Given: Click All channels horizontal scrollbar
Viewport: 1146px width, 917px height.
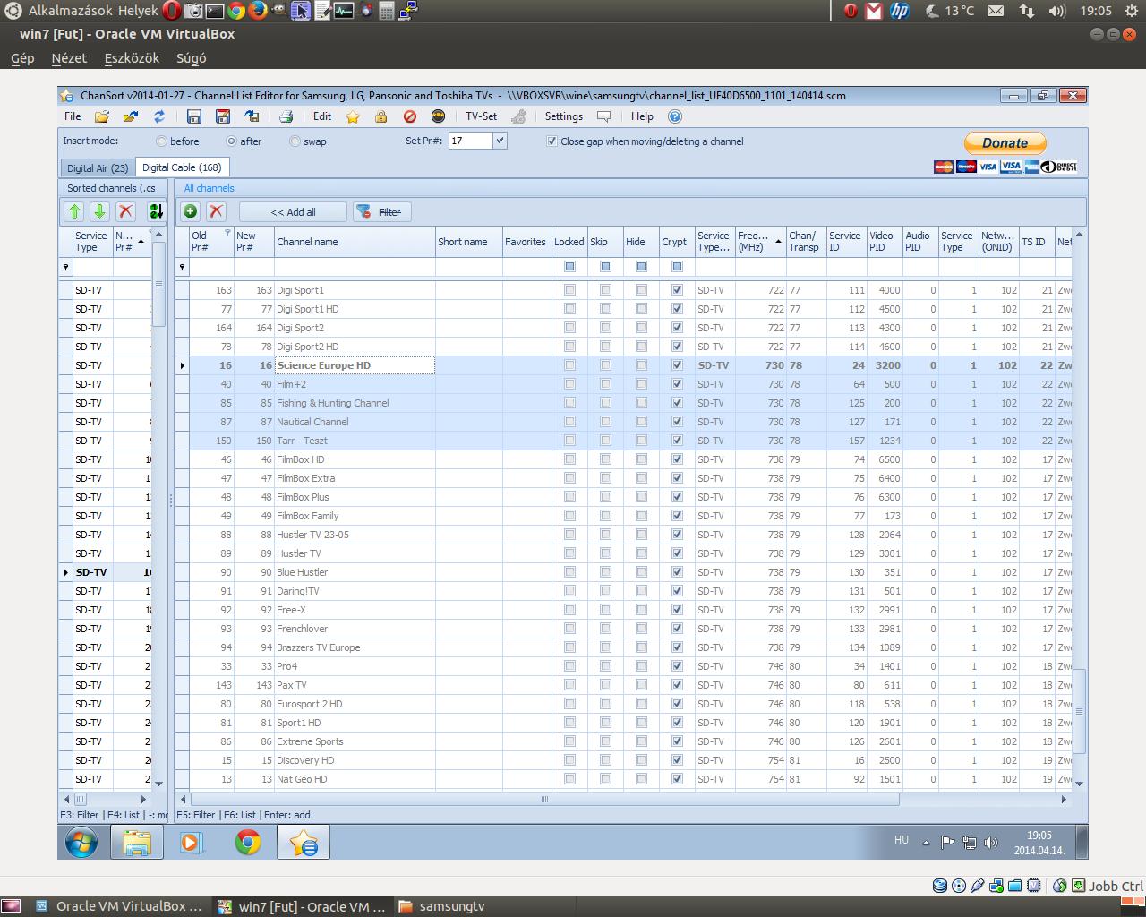Looking at the screenshot, I should pos(543,799).
